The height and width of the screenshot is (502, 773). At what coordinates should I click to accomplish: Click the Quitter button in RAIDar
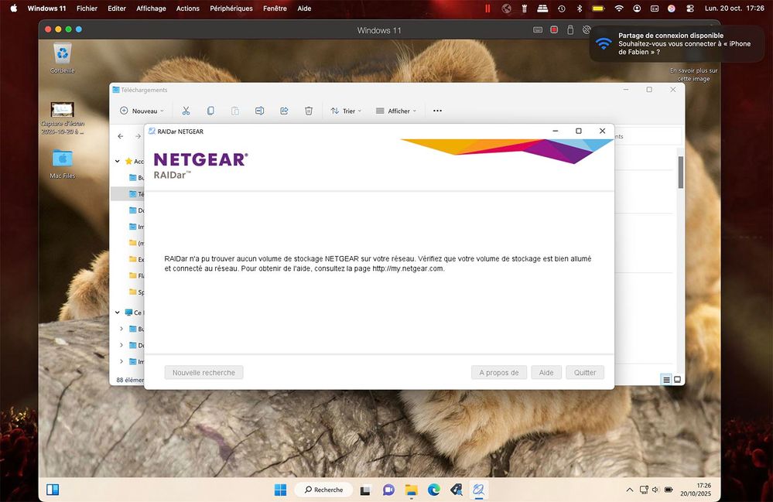[585, 372]
